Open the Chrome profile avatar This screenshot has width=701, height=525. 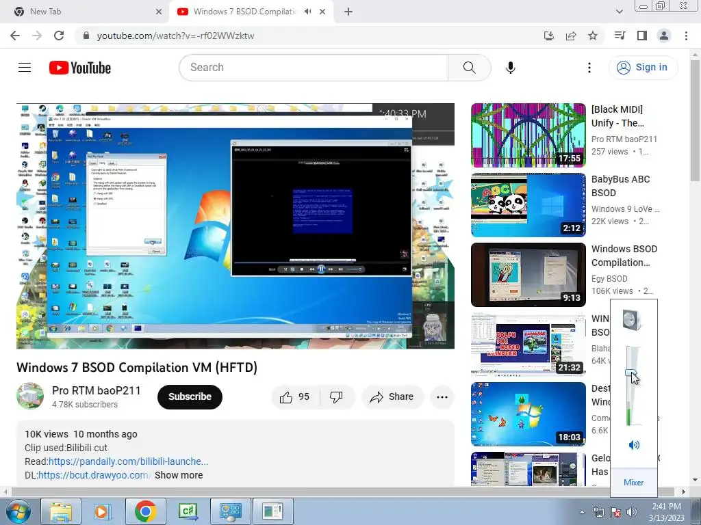point(664,36)
